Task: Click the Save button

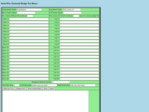Action: click(46, 88)
